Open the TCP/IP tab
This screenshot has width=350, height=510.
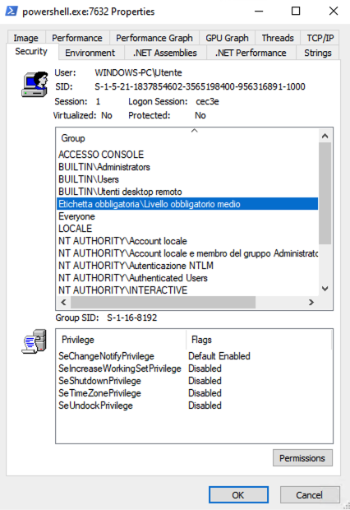(x=320, y=38)
